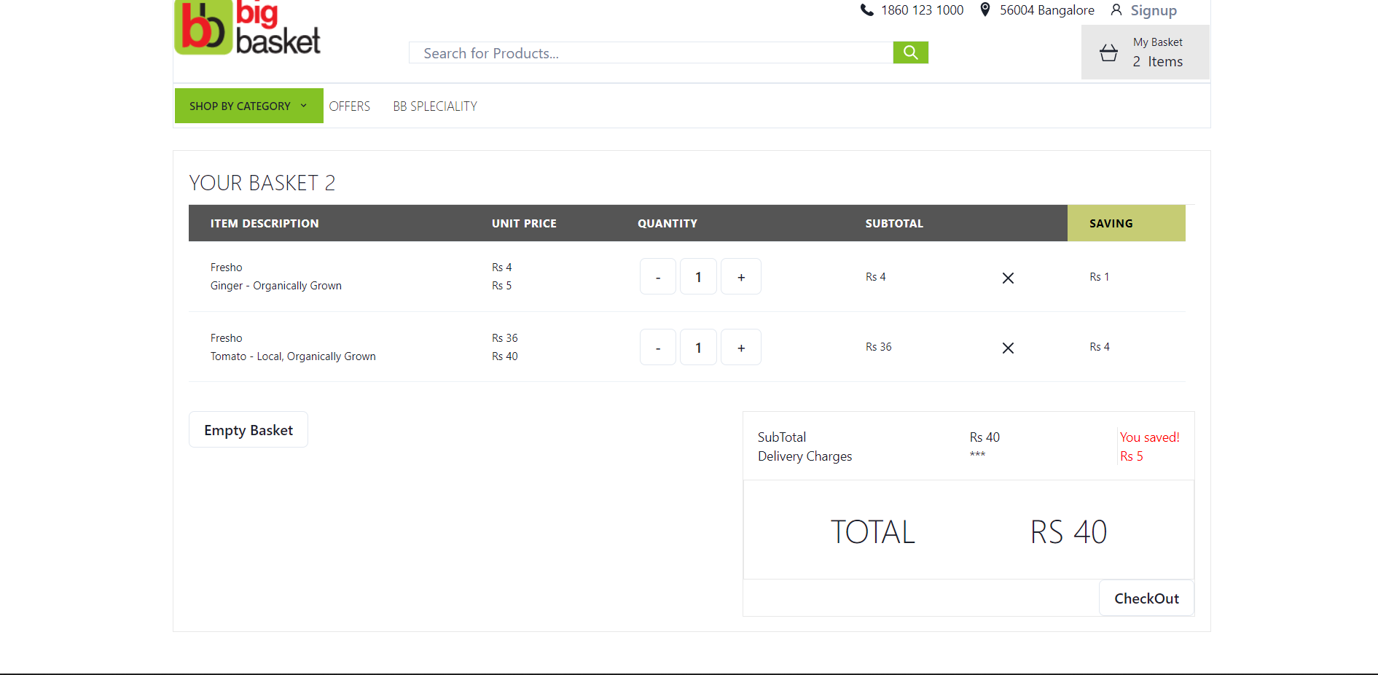1378x675 pixels.
Task: Click the bigbasket logo
Action: pos(247,29)
